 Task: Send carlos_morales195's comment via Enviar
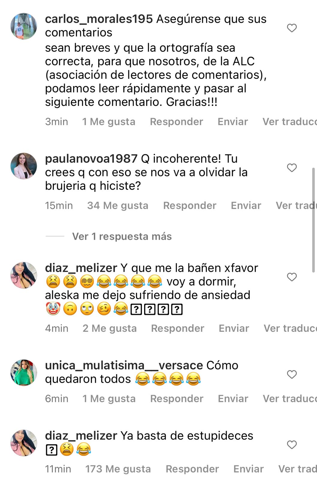[x=233, y=121]
